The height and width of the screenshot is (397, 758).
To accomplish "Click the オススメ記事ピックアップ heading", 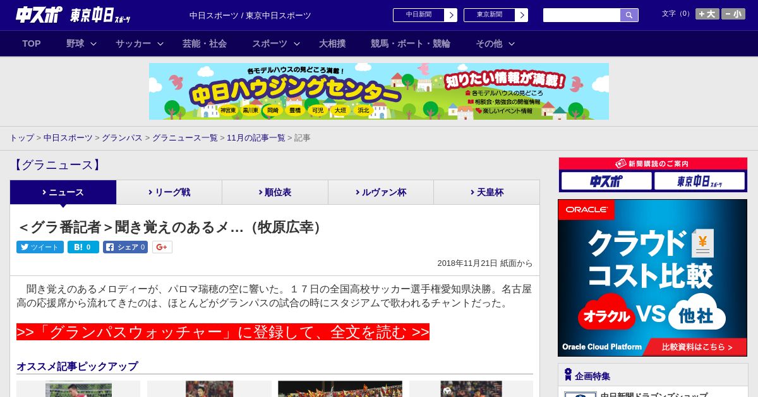I will point(77,366).
